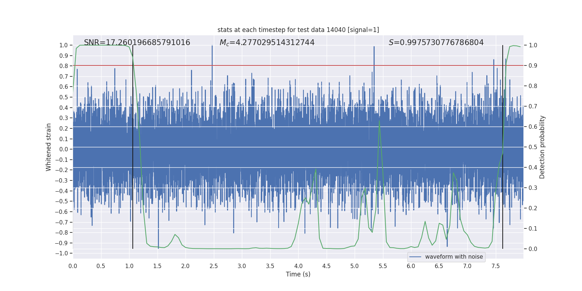Click the 5.0 tick label on the time axis

point(354,266)
